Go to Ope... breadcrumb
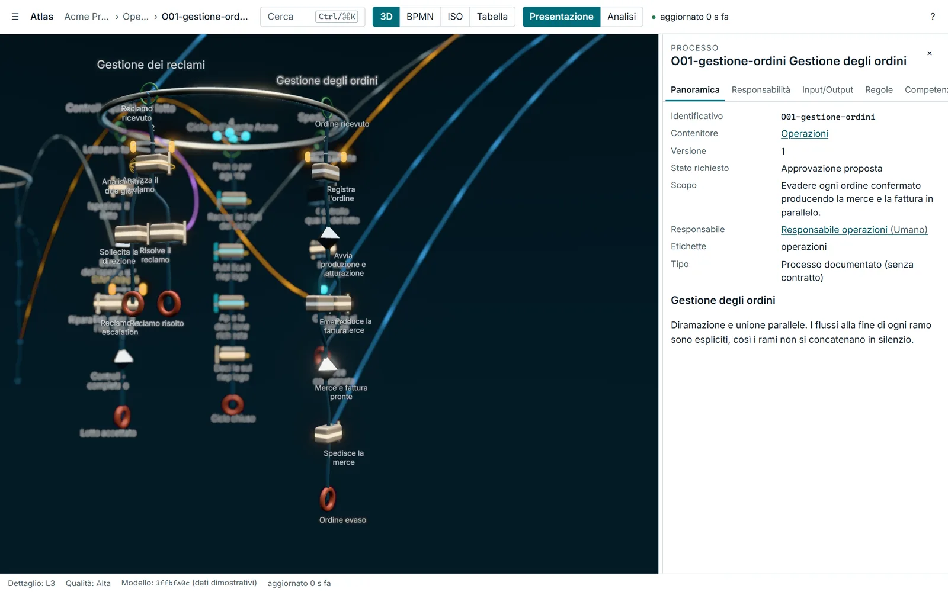Screen dimensions: 948x592 click(x=136, y=17)
